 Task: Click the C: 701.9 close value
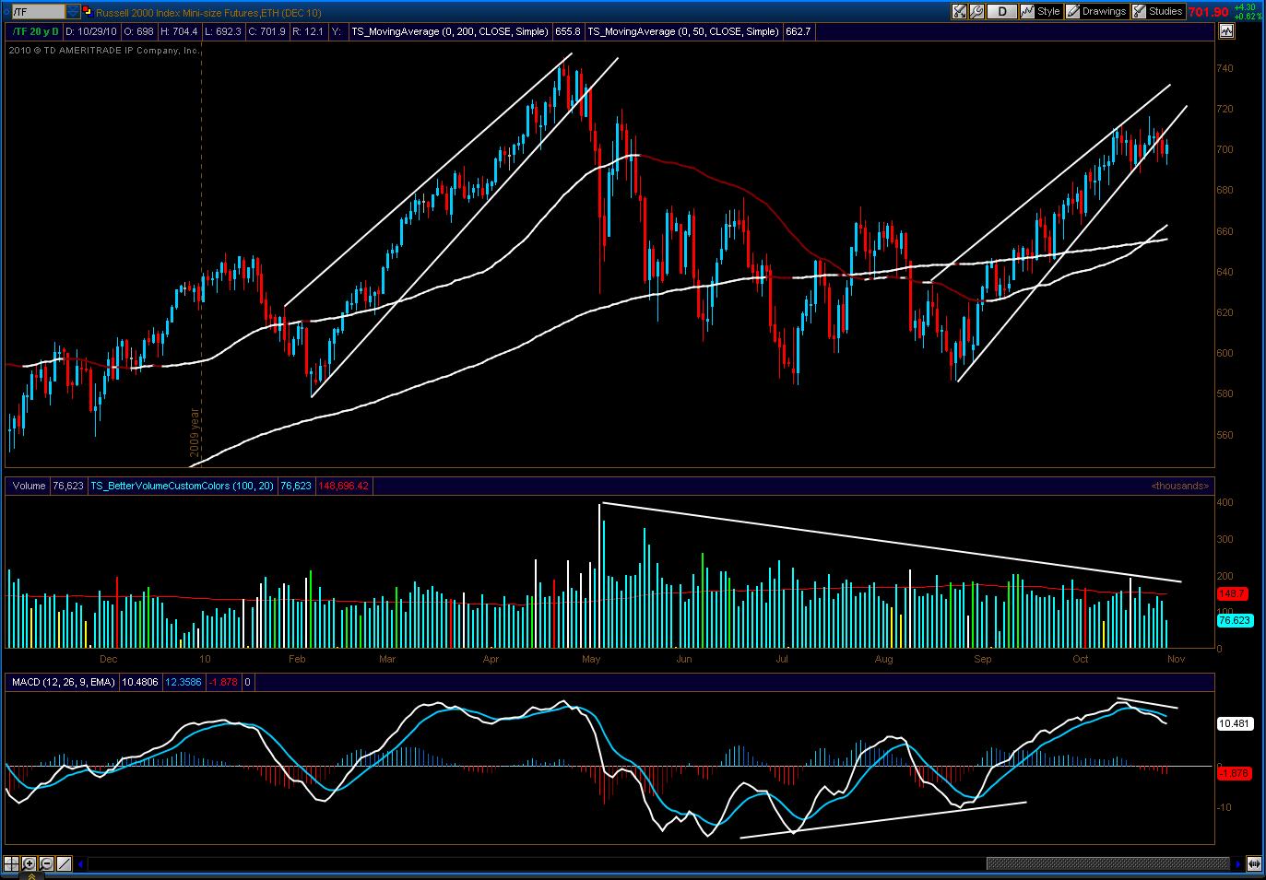pos(266,31)
